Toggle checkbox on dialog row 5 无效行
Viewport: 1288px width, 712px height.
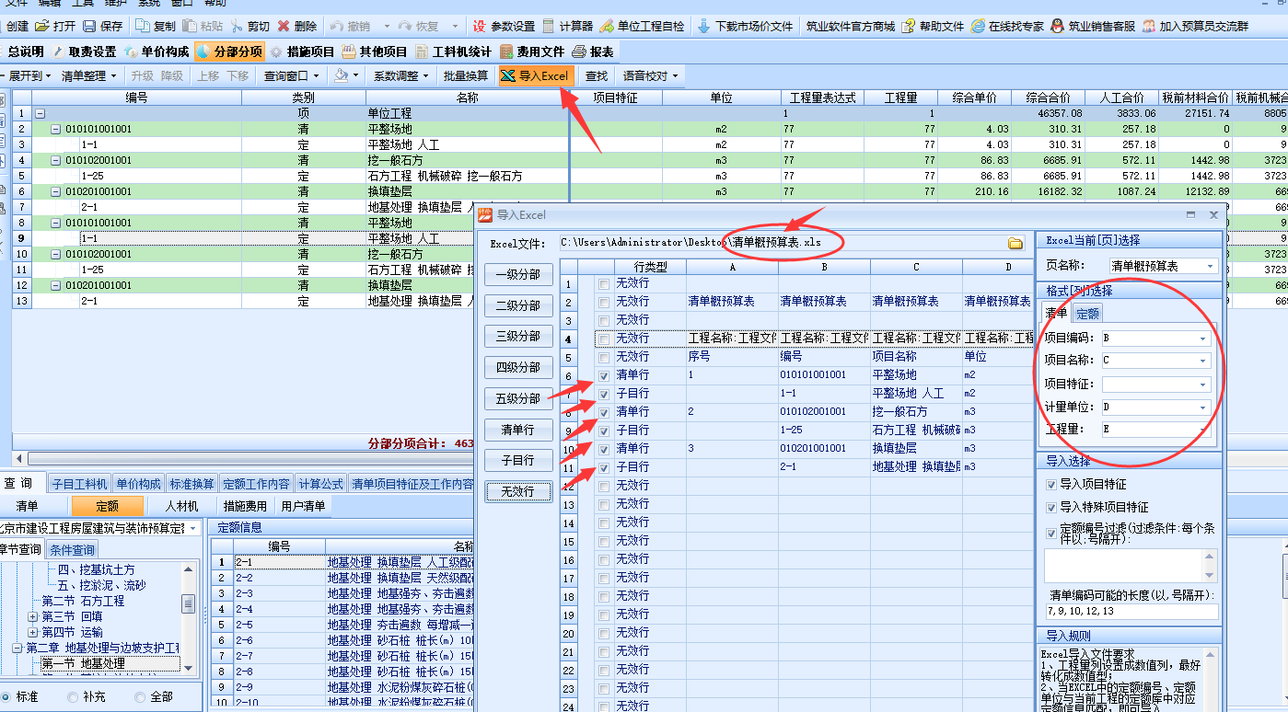[603, 357]
